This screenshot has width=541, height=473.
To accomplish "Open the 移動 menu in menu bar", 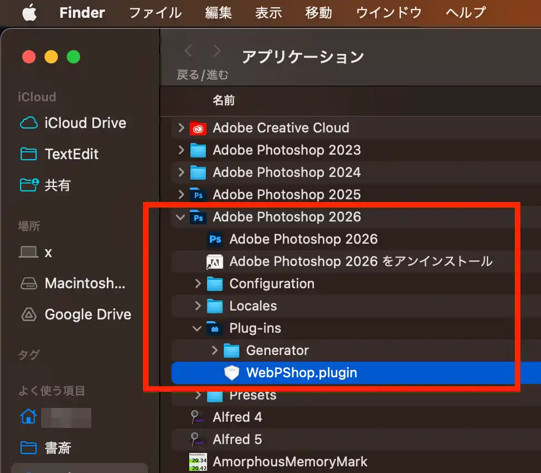I will coord(318,13).
